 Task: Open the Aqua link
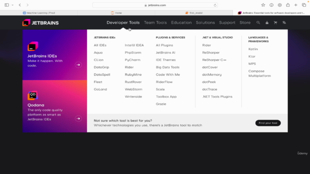click(98, 53)
